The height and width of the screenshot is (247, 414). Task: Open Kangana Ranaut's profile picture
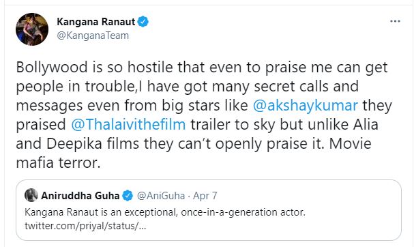32,29
